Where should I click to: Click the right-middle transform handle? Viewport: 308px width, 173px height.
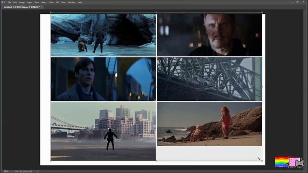pos(262,86)
